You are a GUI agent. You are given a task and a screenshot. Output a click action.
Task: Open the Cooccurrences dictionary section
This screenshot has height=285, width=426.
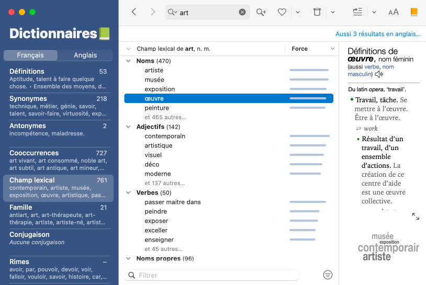pos(58,160)
